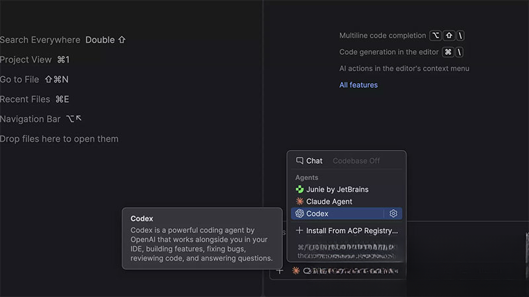The height and width of the screenshot is (297, 529).
Task: Click the Claude Agent starburst icon
Action: pyautogui.click(x=300, y=201)
